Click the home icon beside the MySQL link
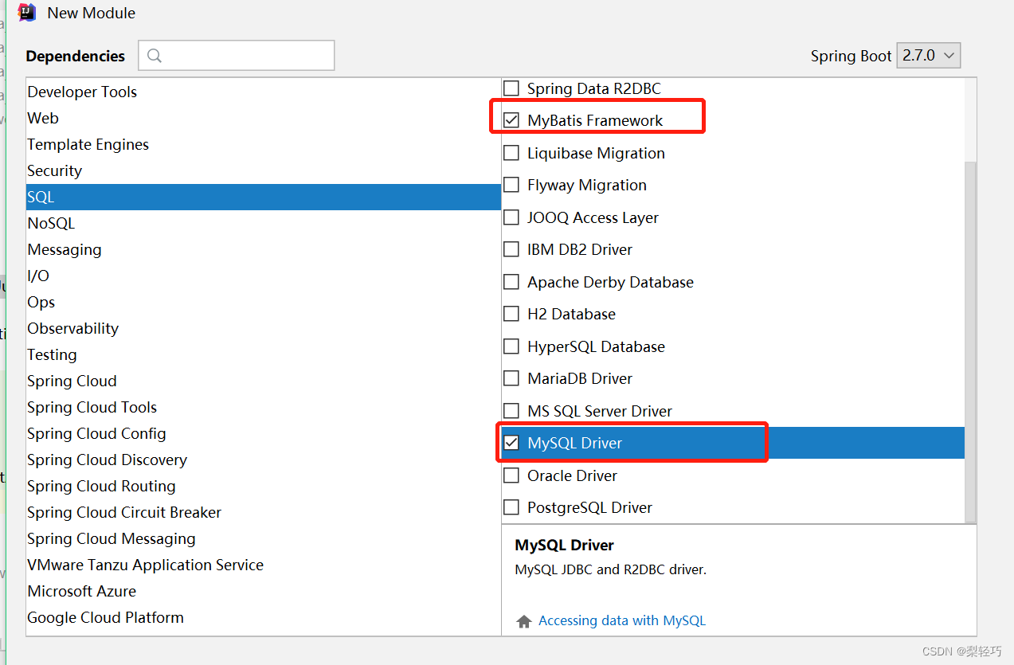Viewport: 1014px width, 665px height. tap(523, 620)
